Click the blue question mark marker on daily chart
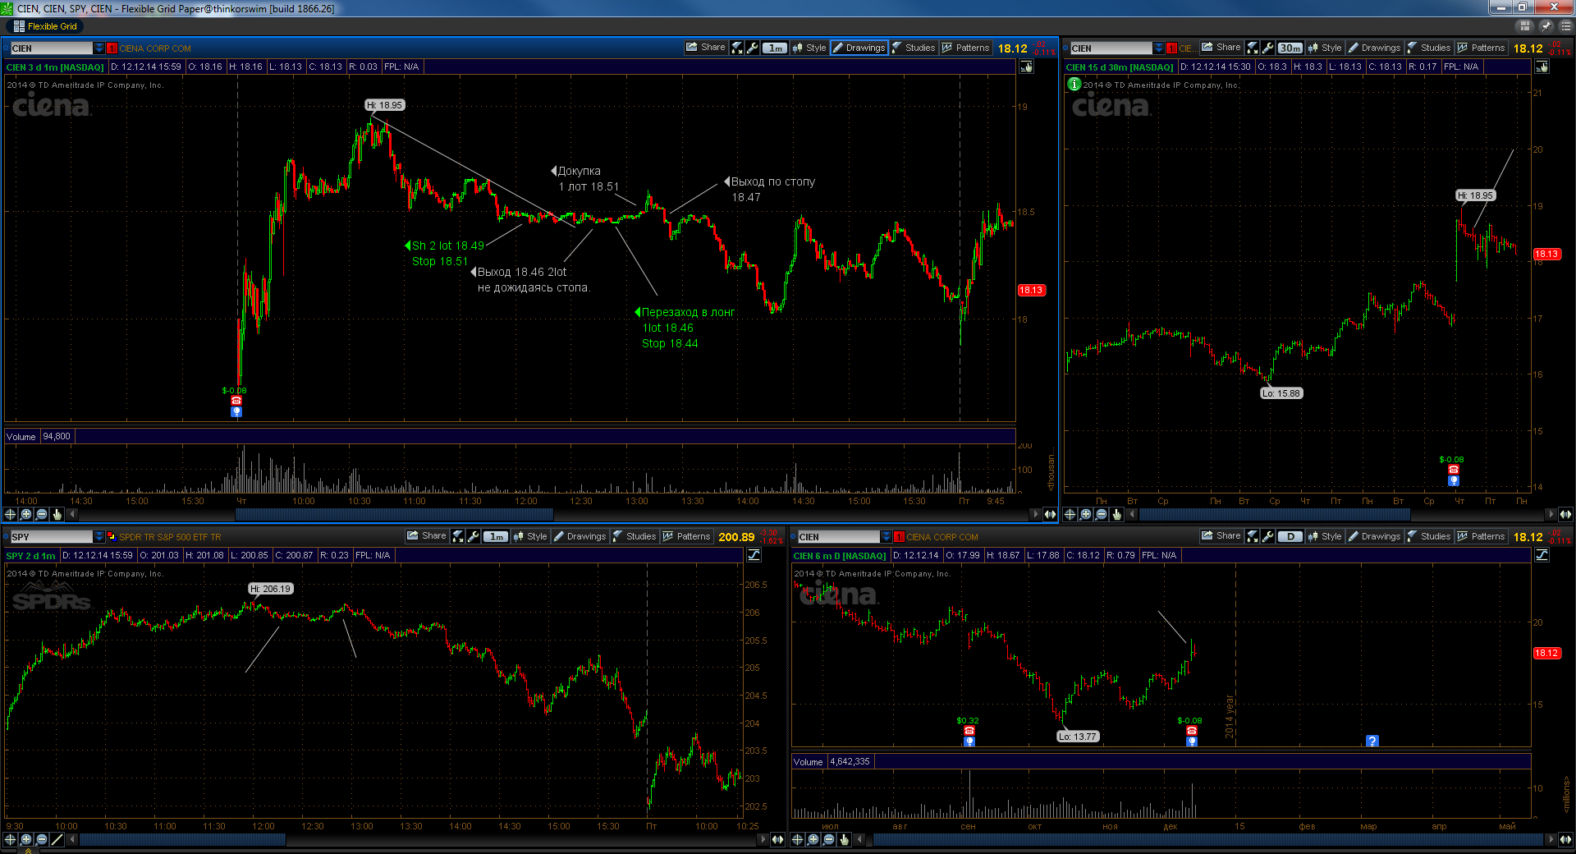The height and width of the screenshot is (854, 1576). (x=1372, y=742)
